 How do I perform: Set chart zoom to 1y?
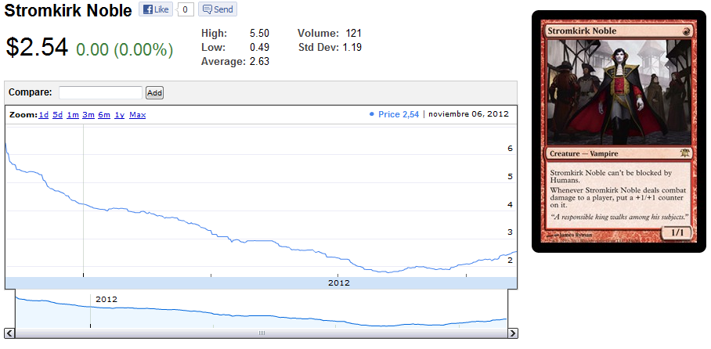pyautogui.click(x=119, y=115)
